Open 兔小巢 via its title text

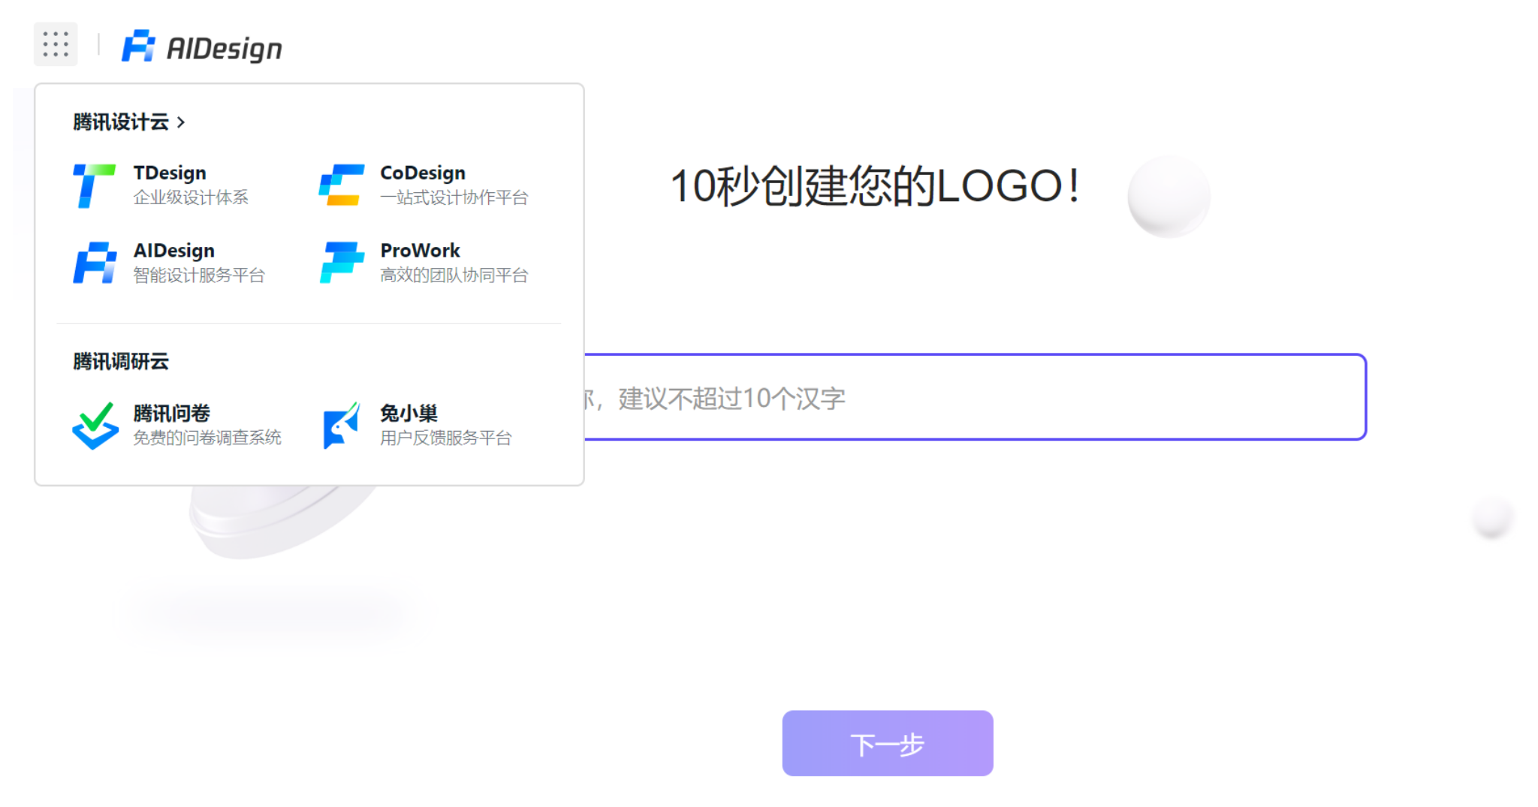409,413
